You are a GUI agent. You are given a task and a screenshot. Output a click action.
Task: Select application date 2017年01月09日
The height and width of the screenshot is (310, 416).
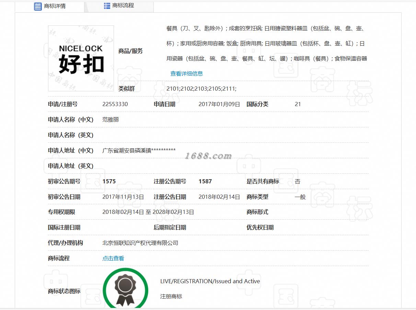[219, 104]
